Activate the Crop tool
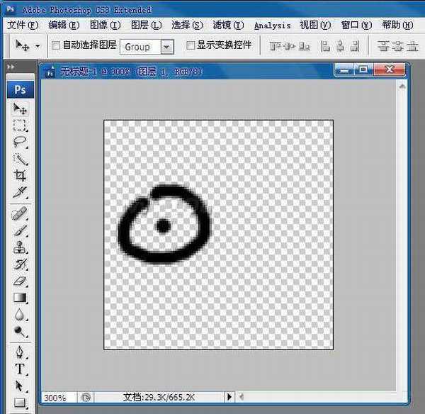Image resolution: width=425 pixels, height=414 pixels. click(x=21, y=175)
